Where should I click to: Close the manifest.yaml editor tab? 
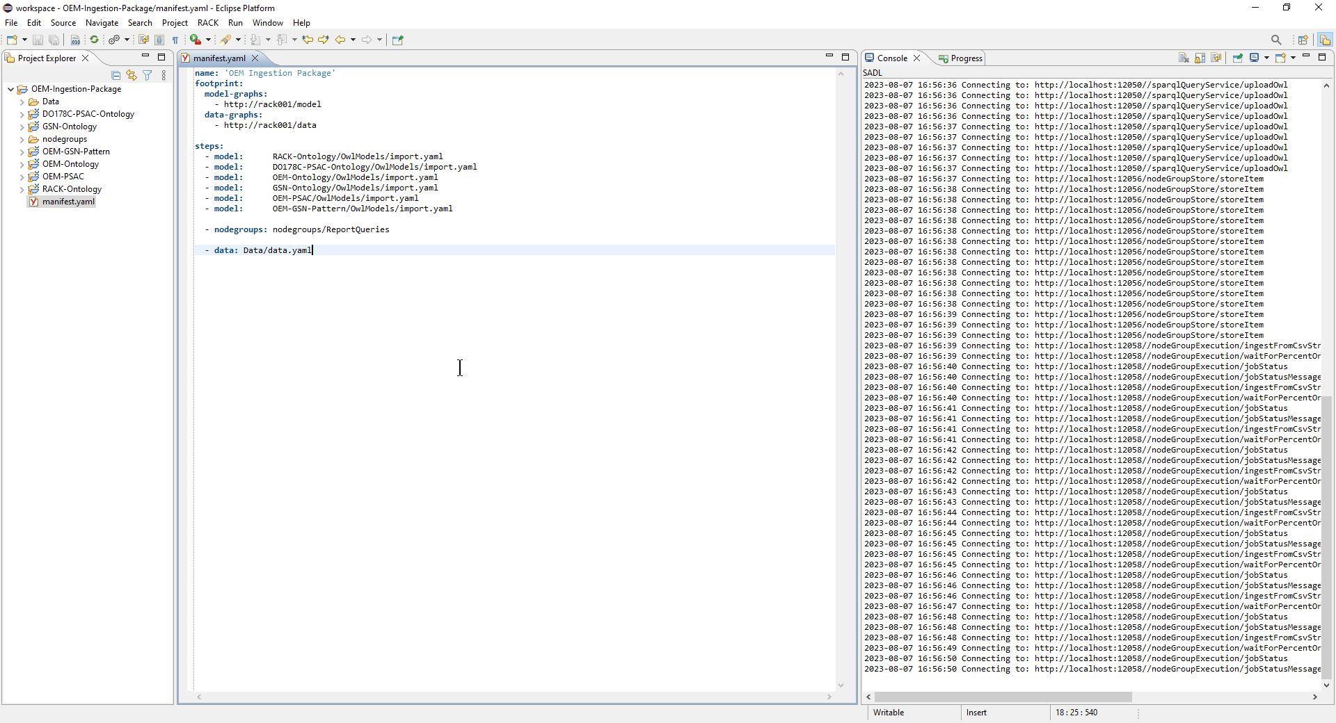[x=255, y=58]
